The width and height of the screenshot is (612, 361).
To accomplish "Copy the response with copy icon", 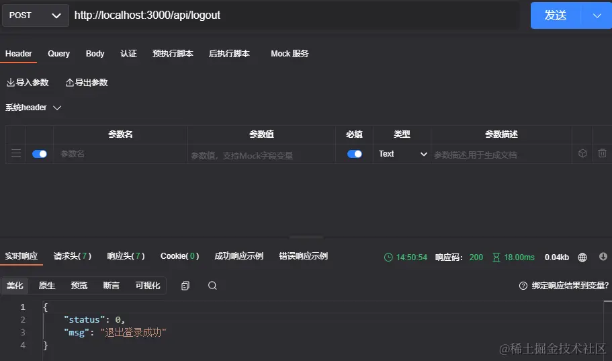I will coord(185,286).
